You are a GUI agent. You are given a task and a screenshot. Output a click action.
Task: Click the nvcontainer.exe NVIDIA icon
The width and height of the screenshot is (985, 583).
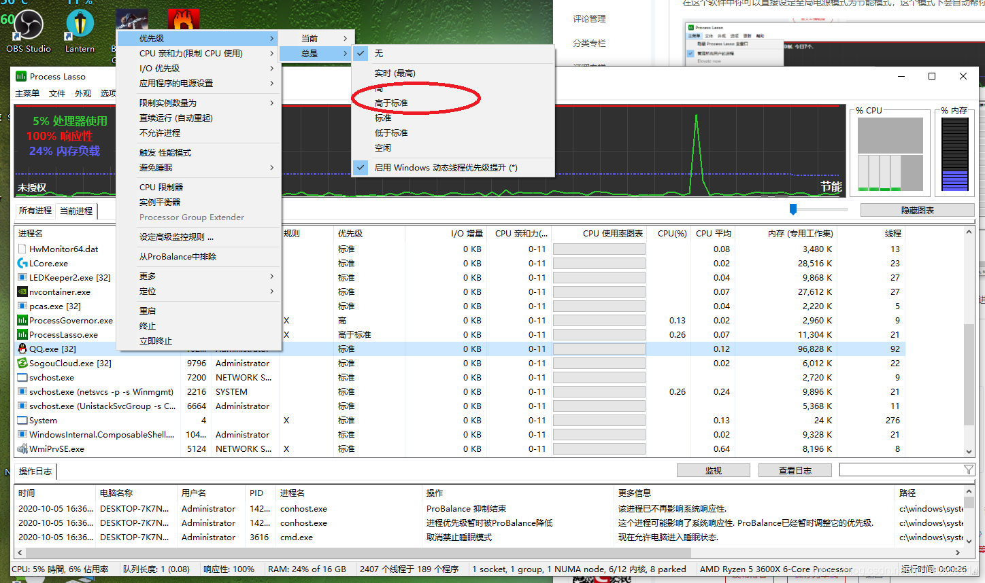click(x=22, y=292)
